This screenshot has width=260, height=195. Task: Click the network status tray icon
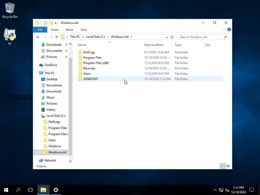coord(221,190)
